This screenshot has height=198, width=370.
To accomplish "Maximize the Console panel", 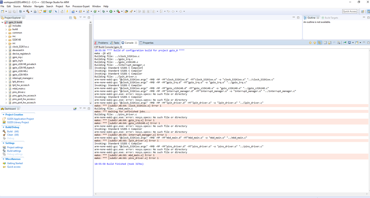I will pos(369,42).
